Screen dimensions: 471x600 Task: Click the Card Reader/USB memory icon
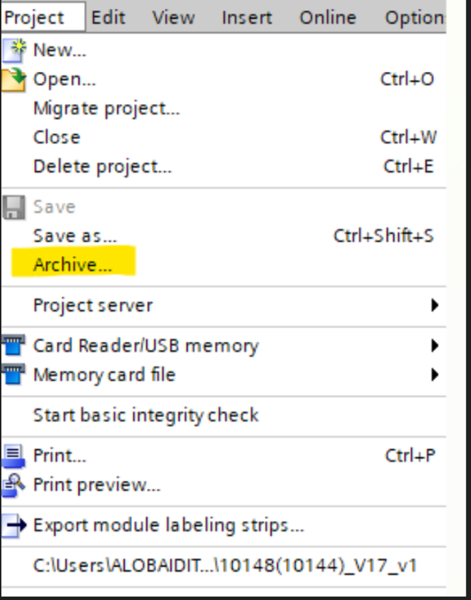click(14, 346)
